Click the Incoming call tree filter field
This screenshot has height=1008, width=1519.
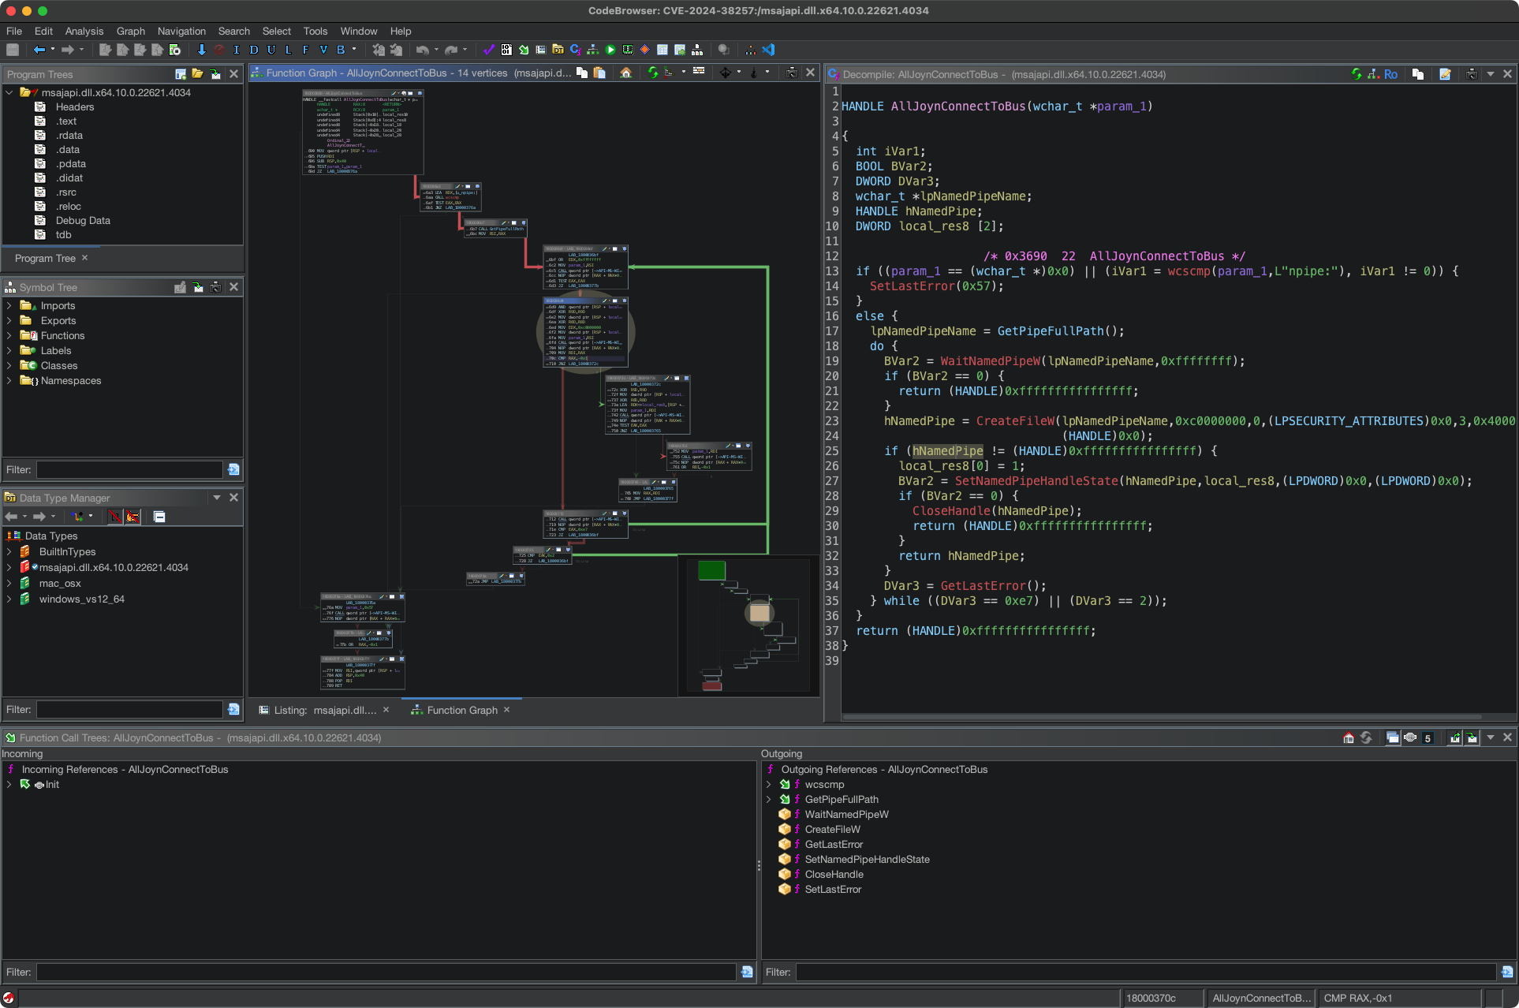pos(386,972)
